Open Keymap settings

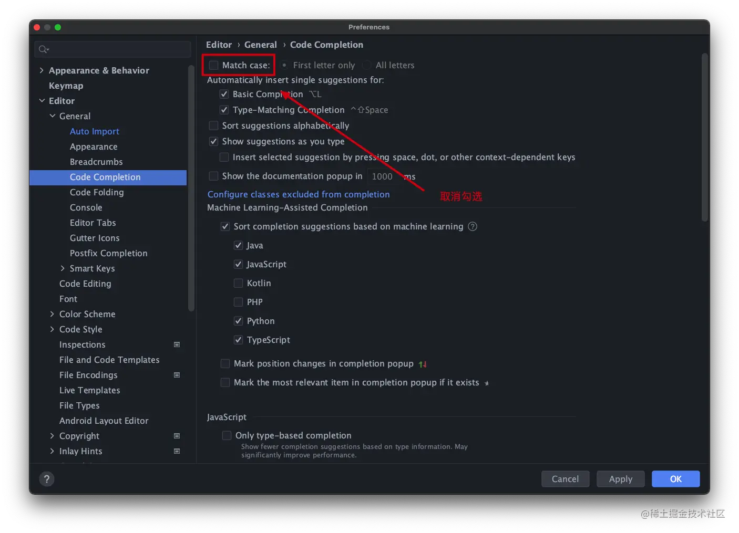66,86
